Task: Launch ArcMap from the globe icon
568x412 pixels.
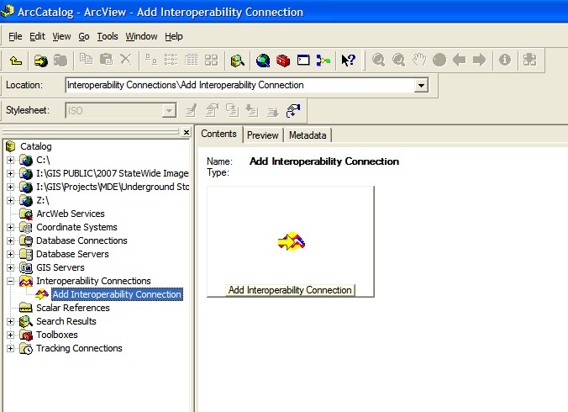Action: (x=263, y=61)
